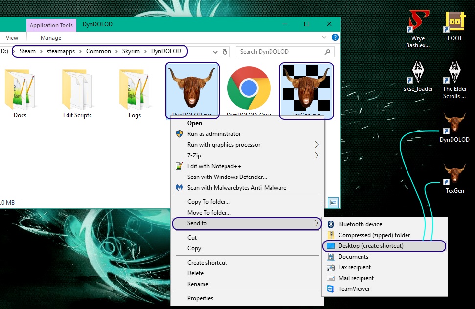This screenshot has width=475, height=309.
Task: Open the Application Tools ribbon tab
Action: tap(51, 25)
